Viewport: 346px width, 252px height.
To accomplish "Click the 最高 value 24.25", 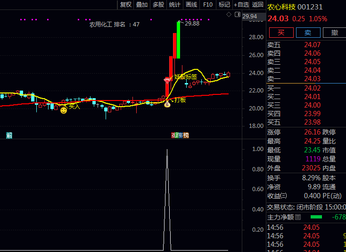I will point(312,141).
